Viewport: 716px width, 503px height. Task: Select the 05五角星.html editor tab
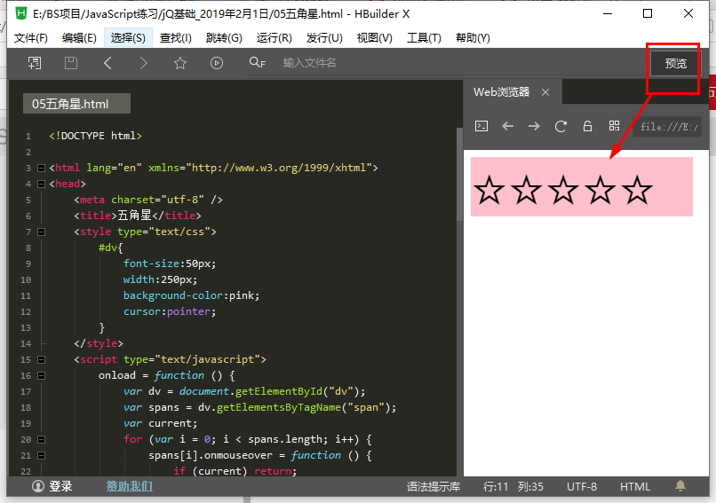[76, 104]
